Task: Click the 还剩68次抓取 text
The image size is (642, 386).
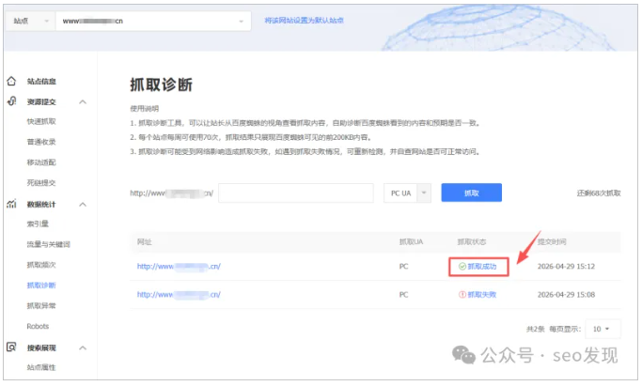Action: pos(599,193)
